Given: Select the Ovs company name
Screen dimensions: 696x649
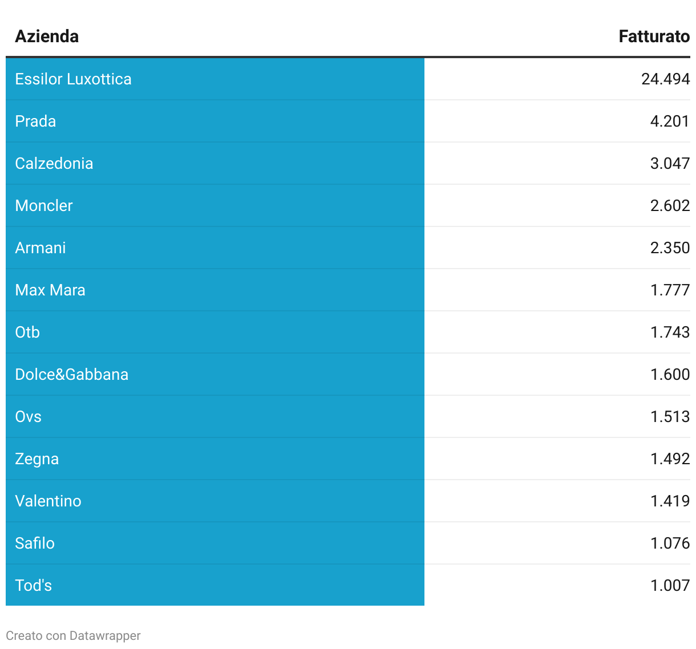Looking at the screenshot, I should point(28,417).
